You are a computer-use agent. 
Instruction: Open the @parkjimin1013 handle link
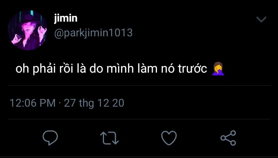[94, 33]
